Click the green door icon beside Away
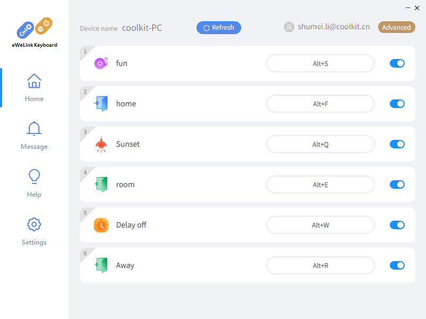 101,265
